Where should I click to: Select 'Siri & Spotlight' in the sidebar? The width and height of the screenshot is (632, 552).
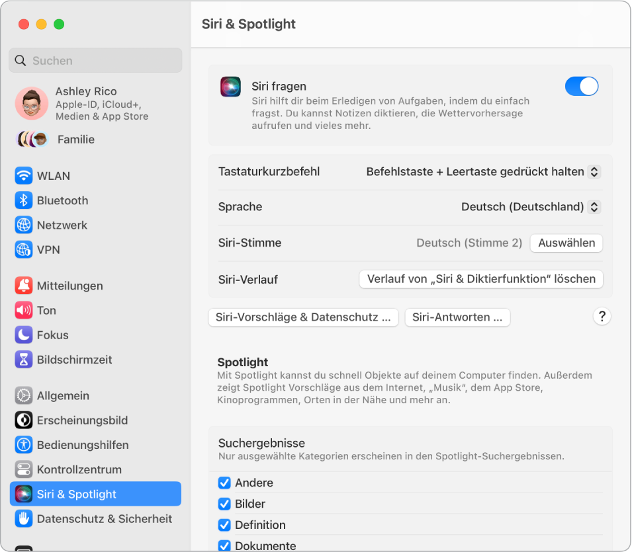tap(95, 494)
